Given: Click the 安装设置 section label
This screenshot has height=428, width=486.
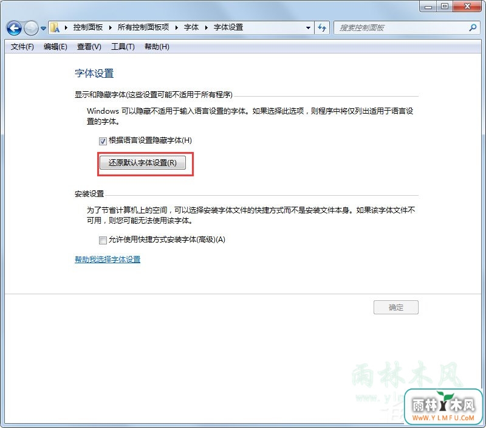Looking at the screenshot, I should coord(89,194).
